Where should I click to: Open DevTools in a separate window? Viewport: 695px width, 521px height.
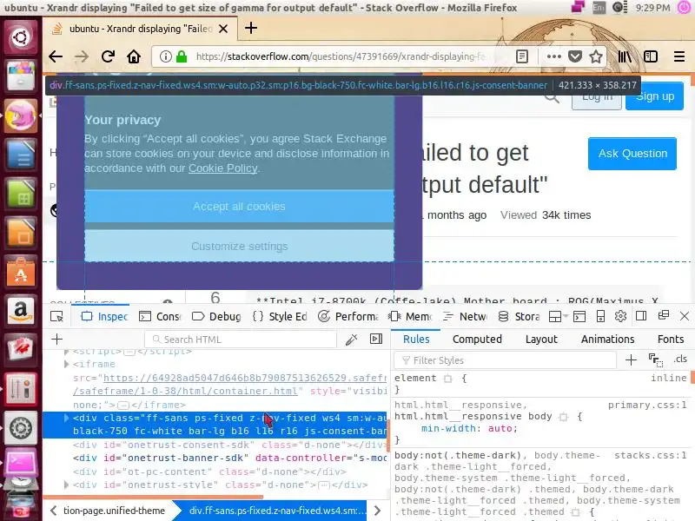[664, 315]
